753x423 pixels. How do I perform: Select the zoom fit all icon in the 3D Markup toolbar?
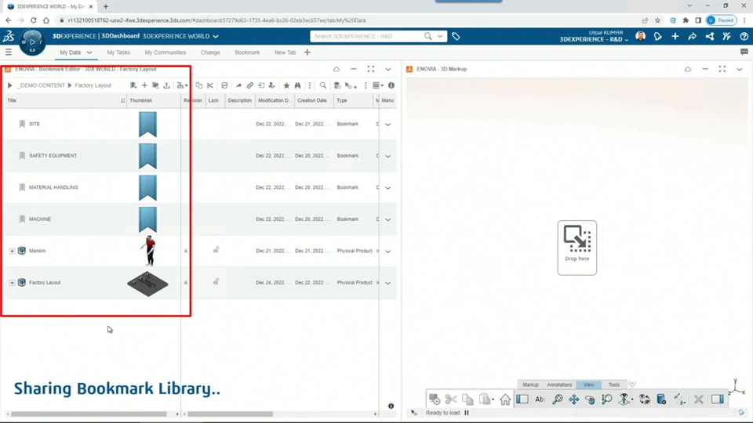pos(557,399)
